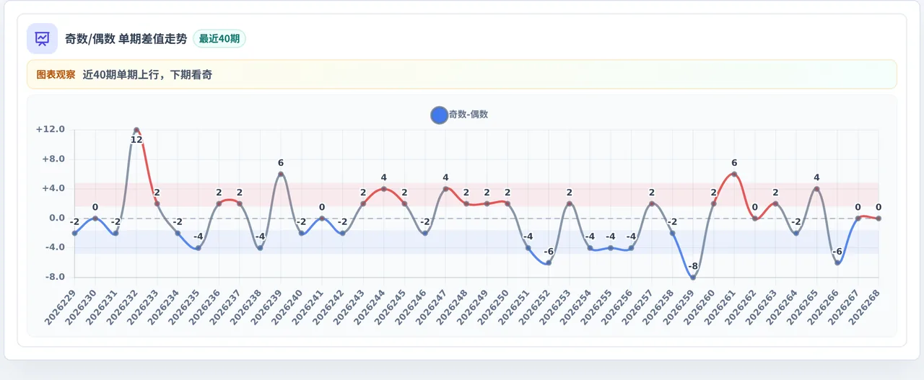Click the 图表观察 label
The height and width of the screenshot is (380, 924).
pyautogui.click(x=56, y=74)
